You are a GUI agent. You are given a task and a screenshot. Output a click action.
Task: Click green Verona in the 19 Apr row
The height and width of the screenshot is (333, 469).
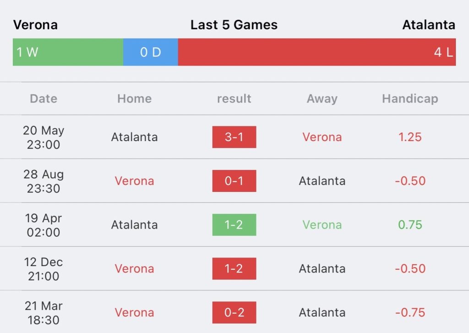[x=322, y=225]
